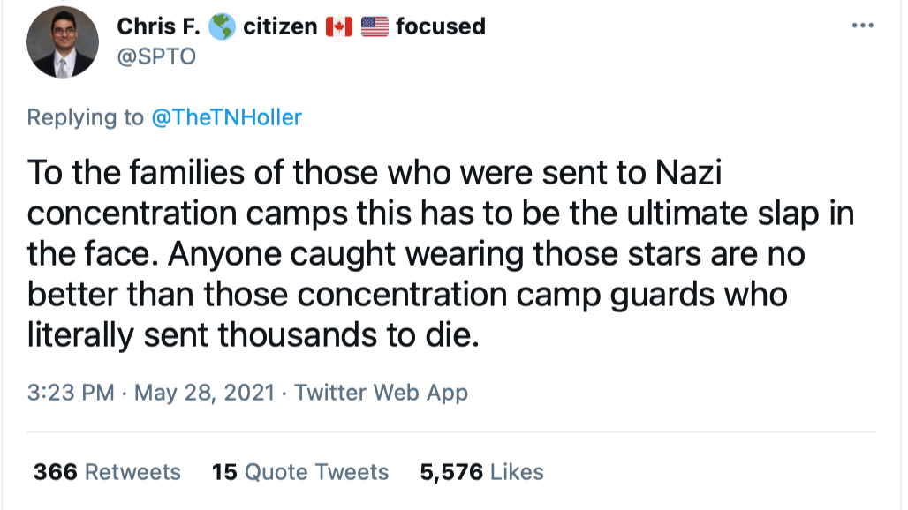Click the 366 retweet count number
The image size is (908, 510).
pyautogui.click(x=55, y=472)
